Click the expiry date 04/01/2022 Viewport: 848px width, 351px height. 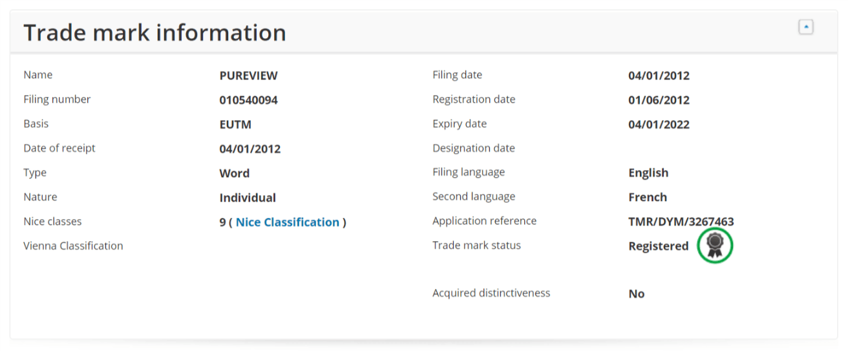[659, 125]
